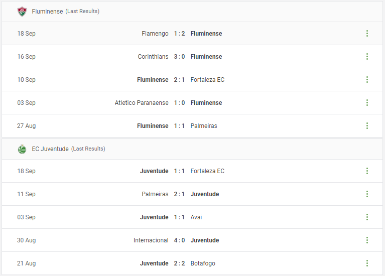Click Fortaleza EC in the Juventude 18 Sep row
Image resolution: width=385 pixels, height=276 pixels.
click(x=207, y=171)
